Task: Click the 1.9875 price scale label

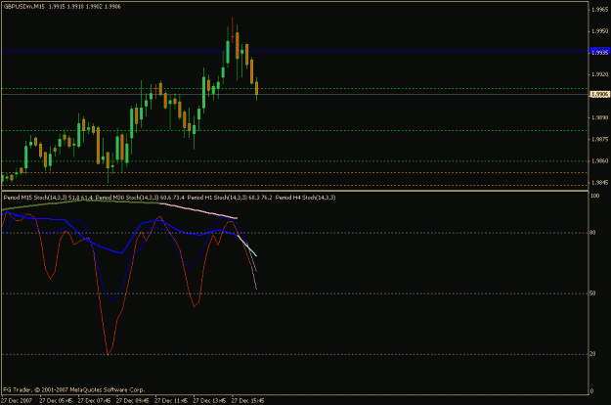Action: pyautogui.click(x=600, y=139)
